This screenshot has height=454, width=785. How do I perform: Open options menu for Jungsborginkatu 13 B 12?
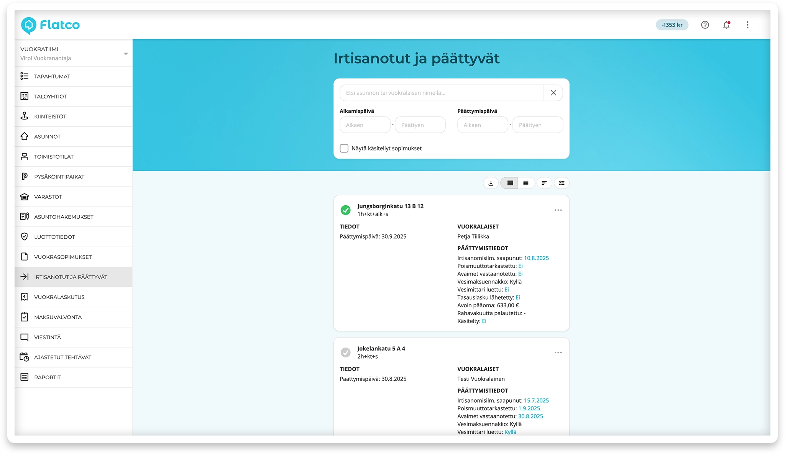(x=558, y=210)
